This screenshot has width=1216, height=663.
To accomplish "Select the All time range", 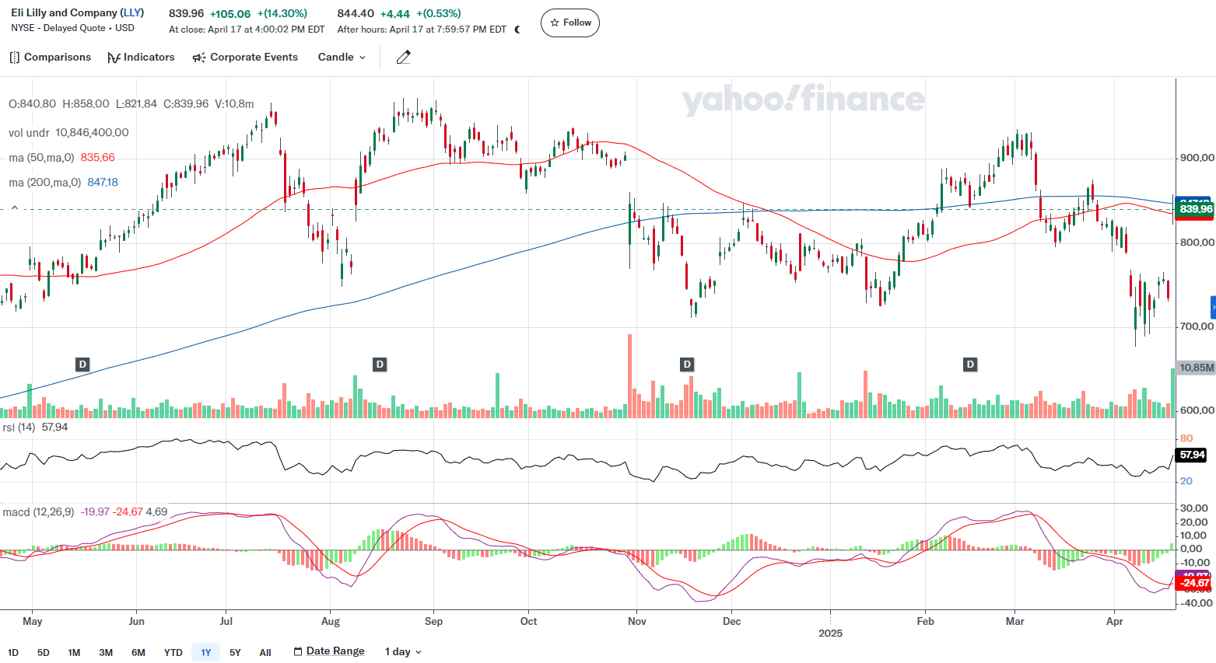I will (x=265, y=652).
